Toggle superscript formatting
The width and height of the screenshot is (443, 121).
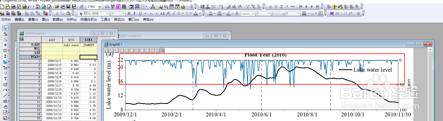pyautogui.click(x=146, y=13)
